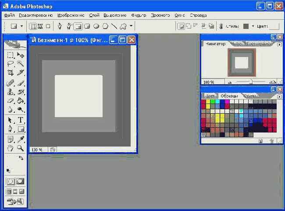Open Navigator palette menu arrow
The height and width of the screenshot is (211, 285).
280,44
